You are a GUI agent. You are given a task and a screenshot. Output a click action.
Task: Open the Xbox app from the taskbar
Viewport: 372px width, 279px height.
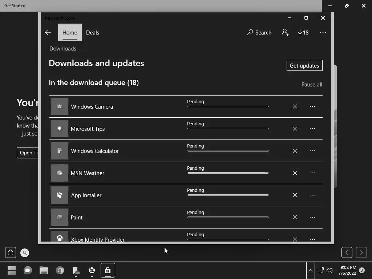(x=92, y=270)
